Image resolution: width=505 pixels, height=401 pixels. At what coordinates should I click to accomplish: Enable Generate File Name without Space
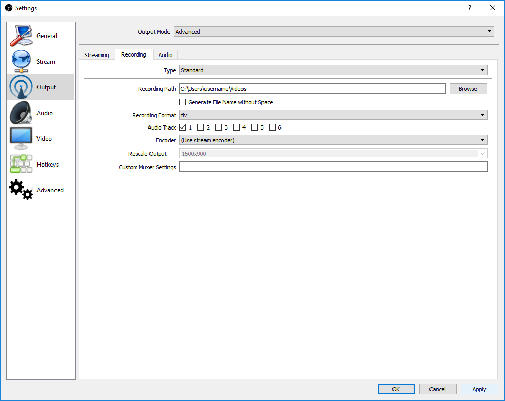pos(183,102)
